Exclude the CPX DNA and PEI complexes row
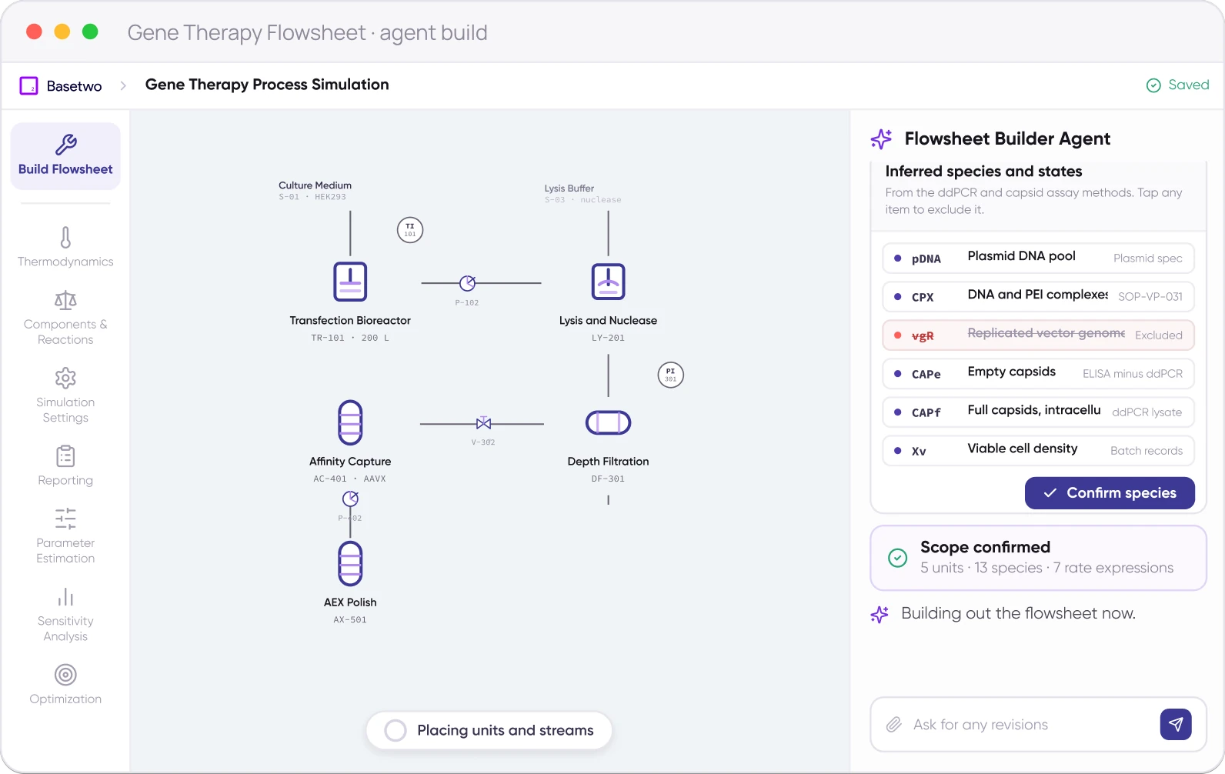 [x=1038, y=296]
